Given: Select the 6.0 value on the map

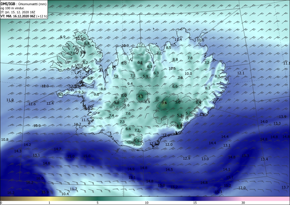Looking at the screenshot, I should pos(124,95).
